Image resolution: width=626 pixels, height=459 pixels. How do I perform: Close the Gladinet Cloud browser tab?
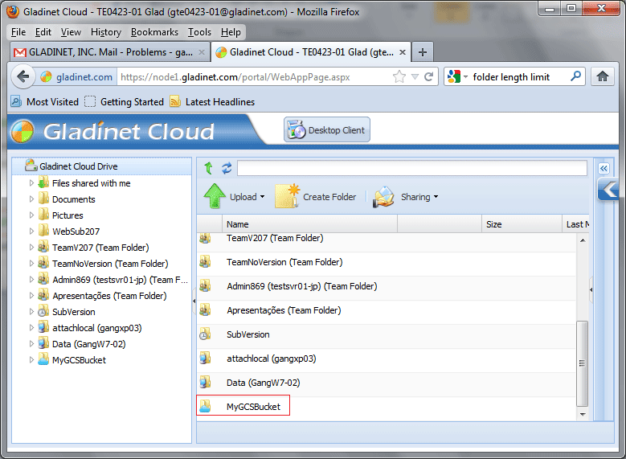click(x=403, y=52)
